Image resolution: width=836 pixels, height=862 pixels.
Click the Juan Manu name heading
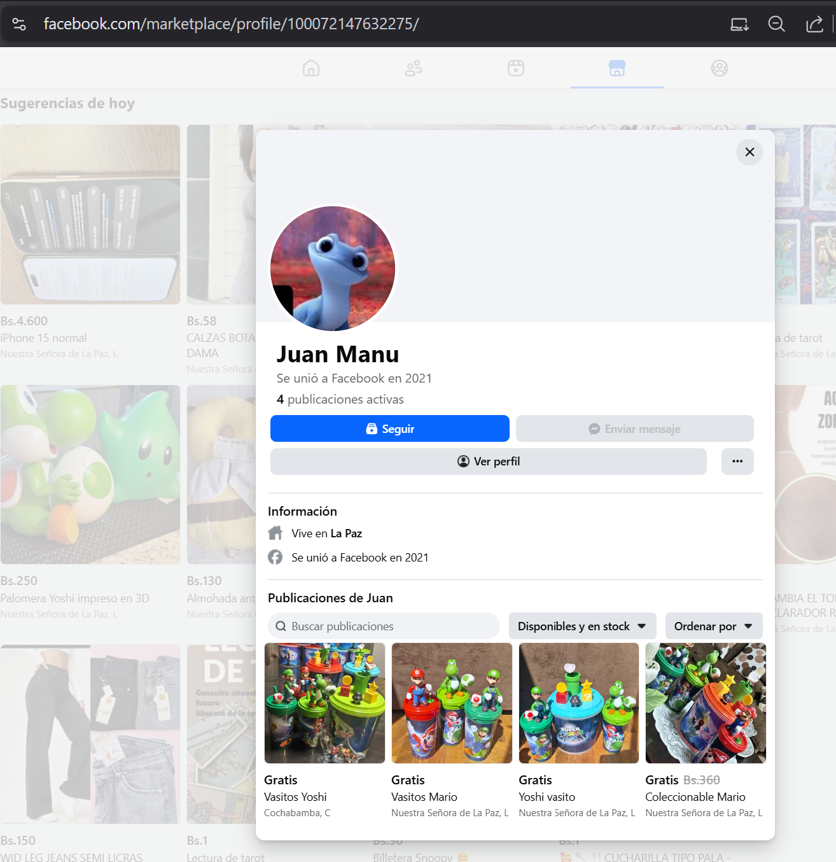pos(338,354)
